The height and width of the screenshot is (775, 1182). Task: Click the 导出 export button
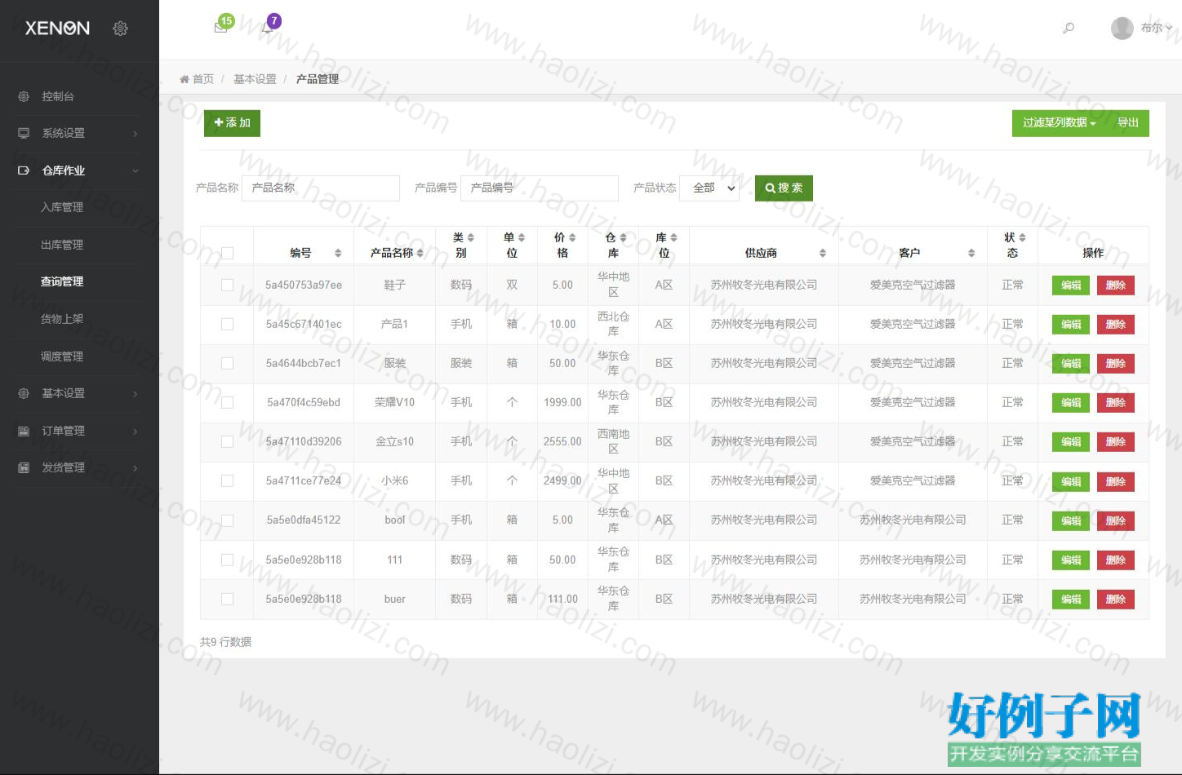coord(1128,122)
